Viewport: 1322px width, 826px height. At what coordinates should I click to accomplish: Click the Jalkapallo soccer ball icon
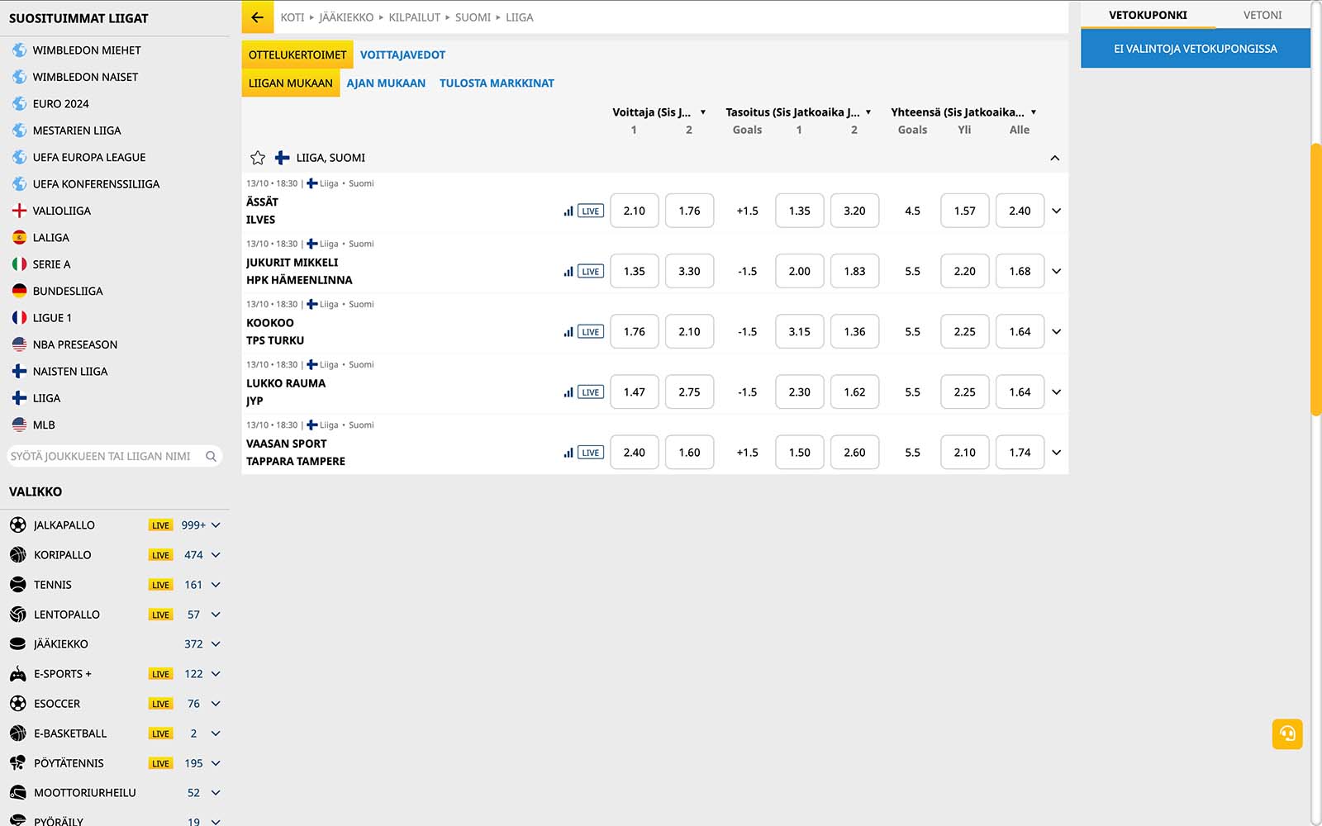point(18,525)
